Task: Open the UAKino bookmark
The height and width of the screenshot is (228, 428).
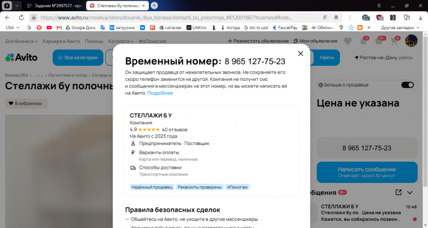Action: click(197, 27)
